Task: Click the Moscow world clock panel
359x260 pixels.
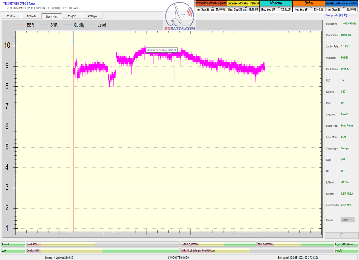Action: coord(276,6)
